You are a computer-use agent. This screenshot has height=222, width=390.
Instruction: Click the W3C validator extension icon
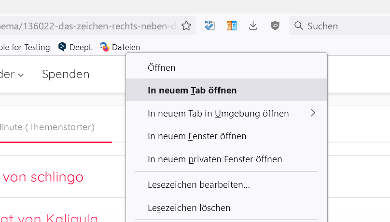(x=209, y=26)
